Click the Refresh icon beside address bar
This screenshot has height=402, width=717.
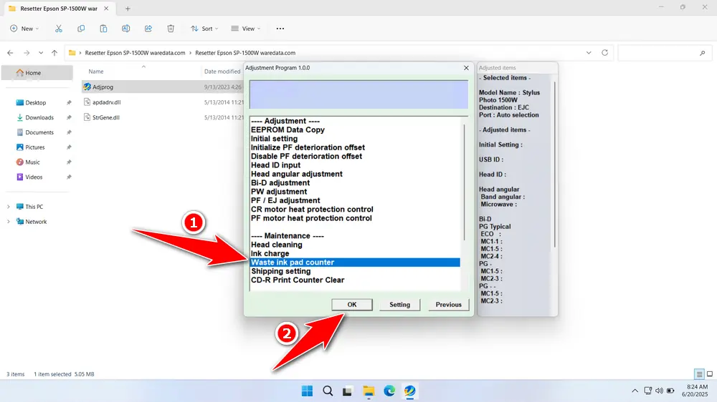point(604,53)
